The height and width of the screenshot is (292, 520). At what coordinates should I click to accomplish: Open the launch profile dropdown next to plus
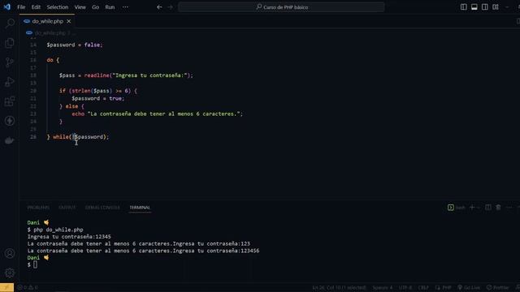click(479, 208)
